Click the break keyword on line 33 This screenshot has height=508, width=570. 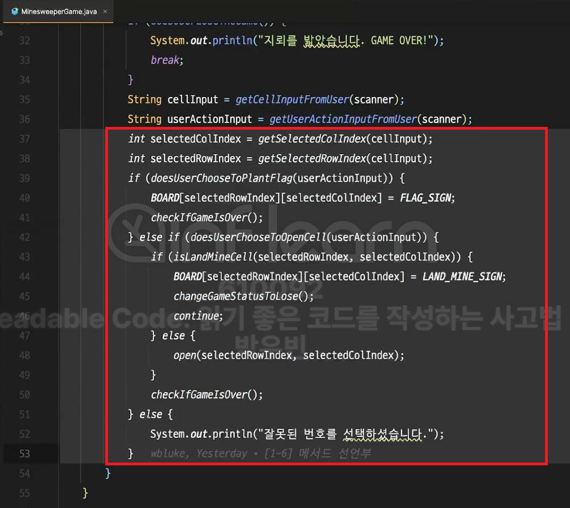(x=165, y=60)
